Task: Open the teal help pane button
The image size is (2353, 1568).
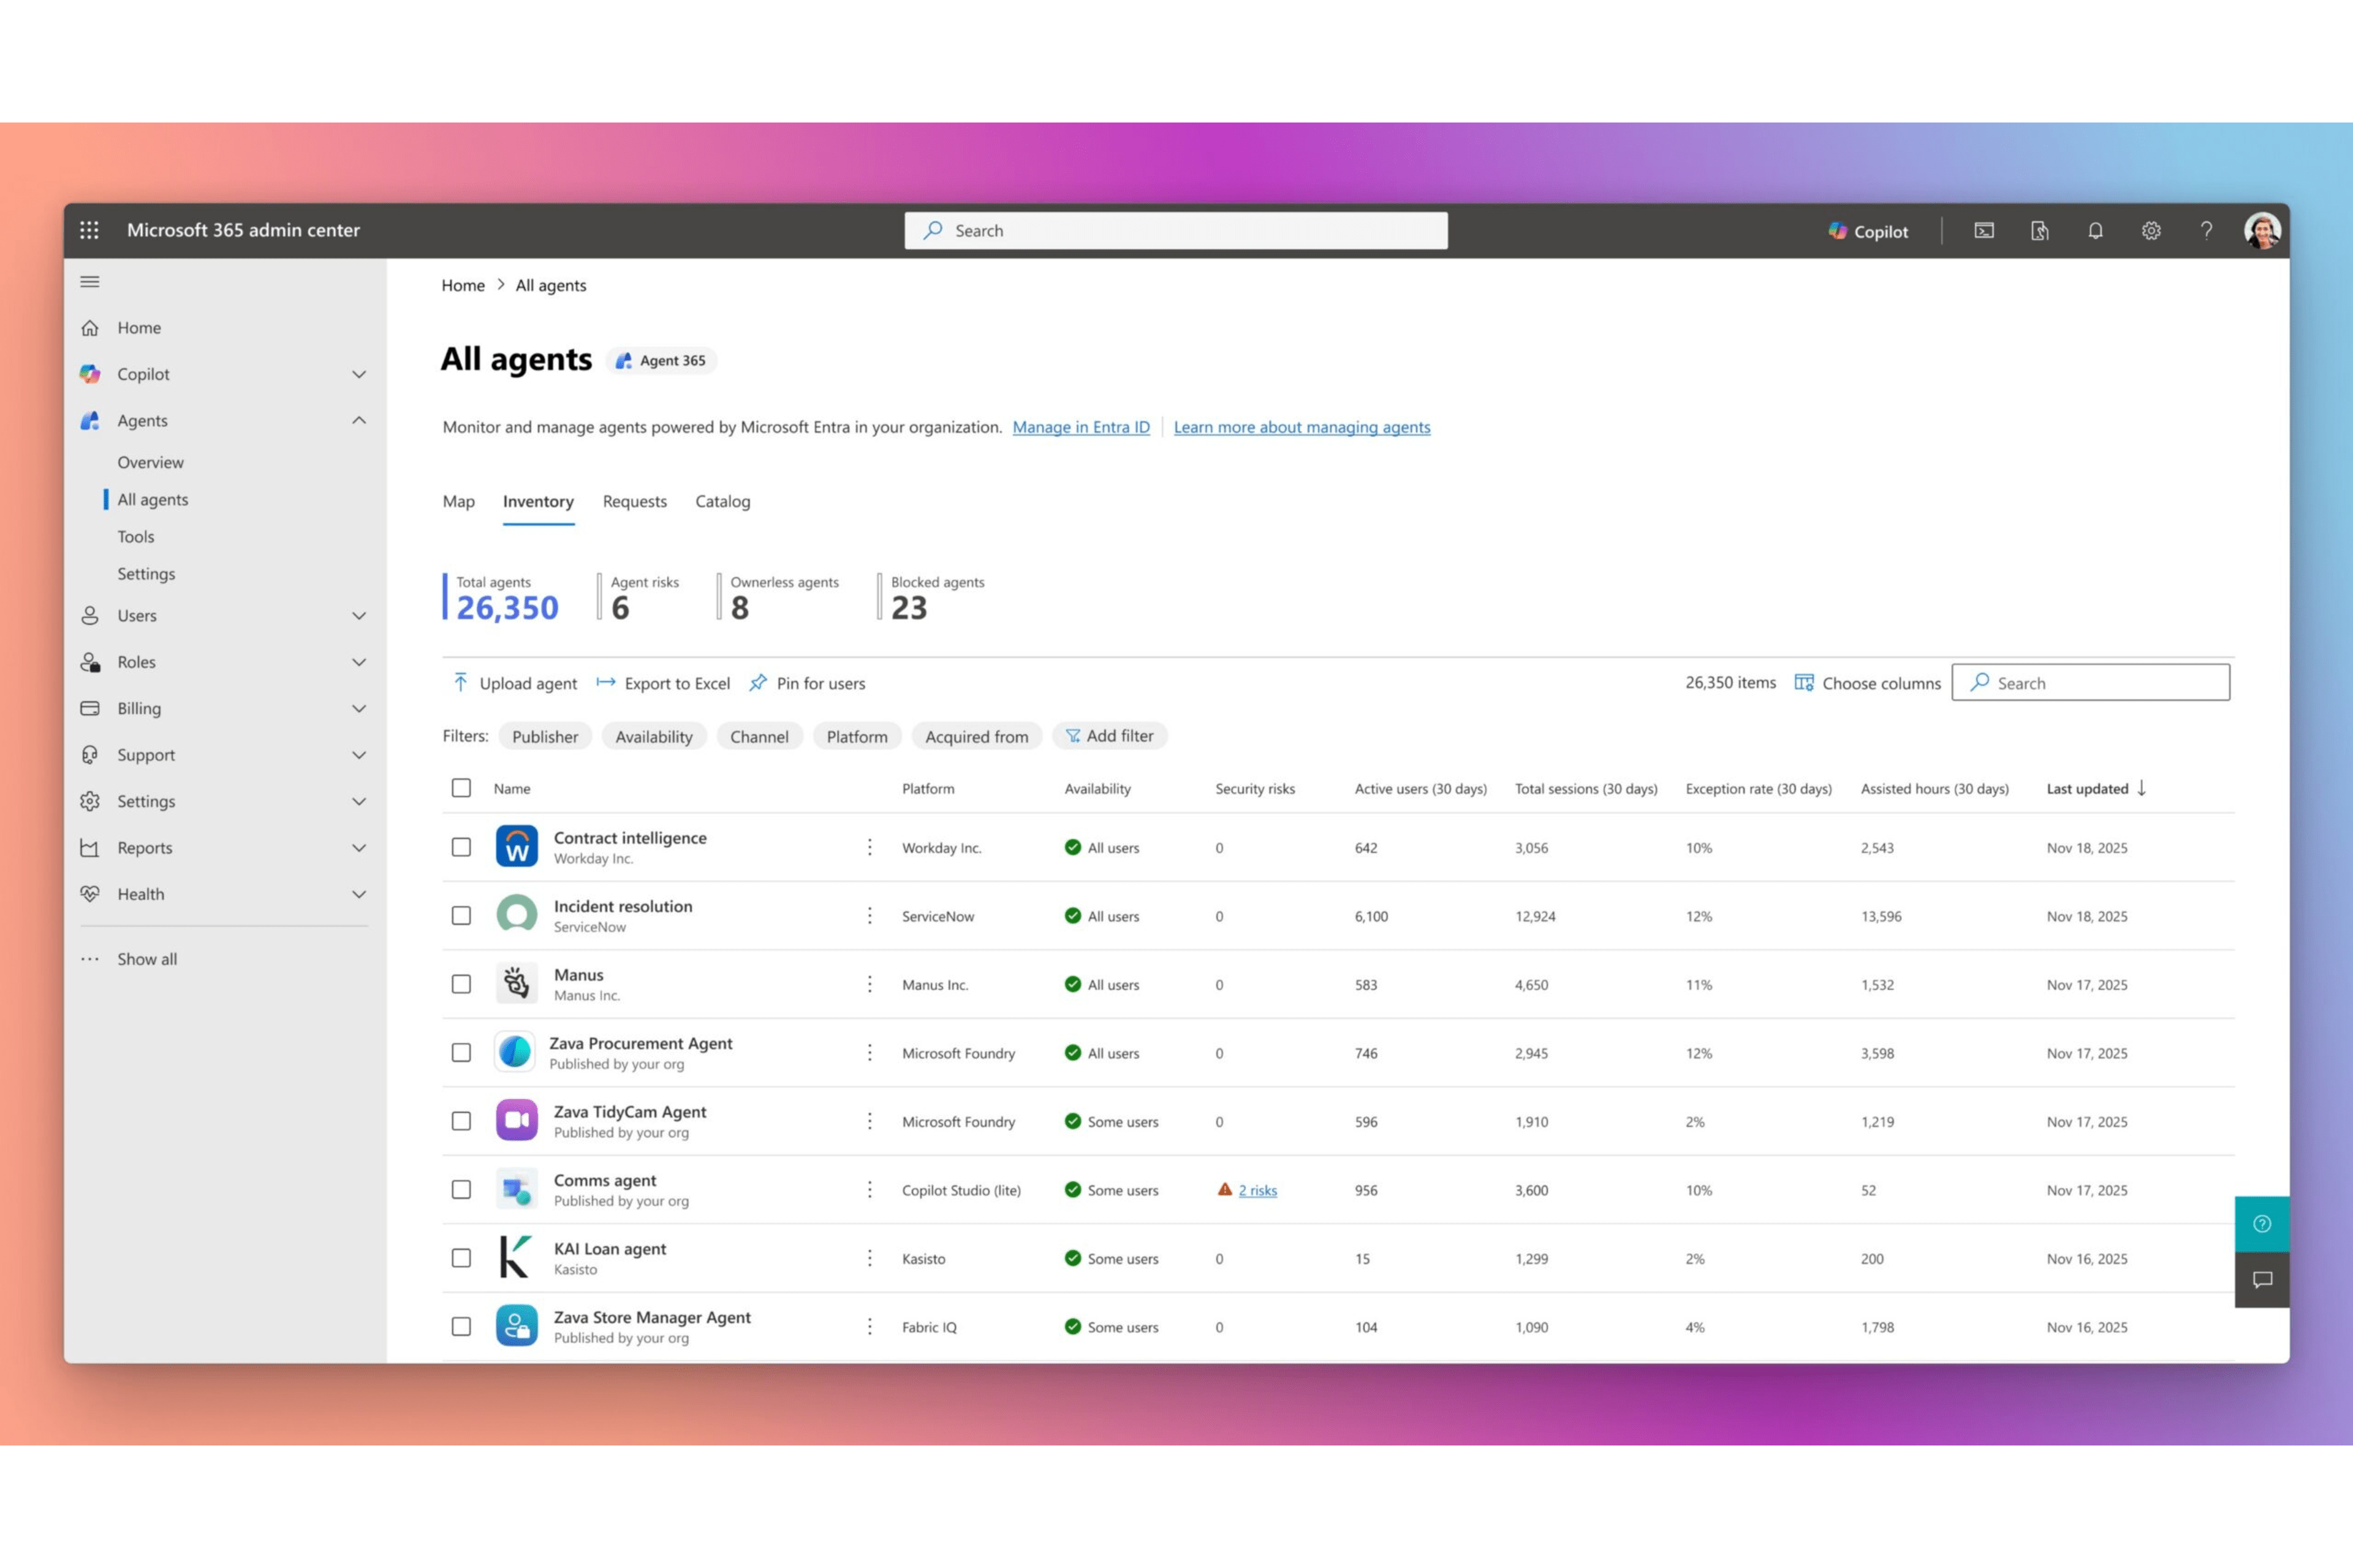Action: tap(2262, 1224)
